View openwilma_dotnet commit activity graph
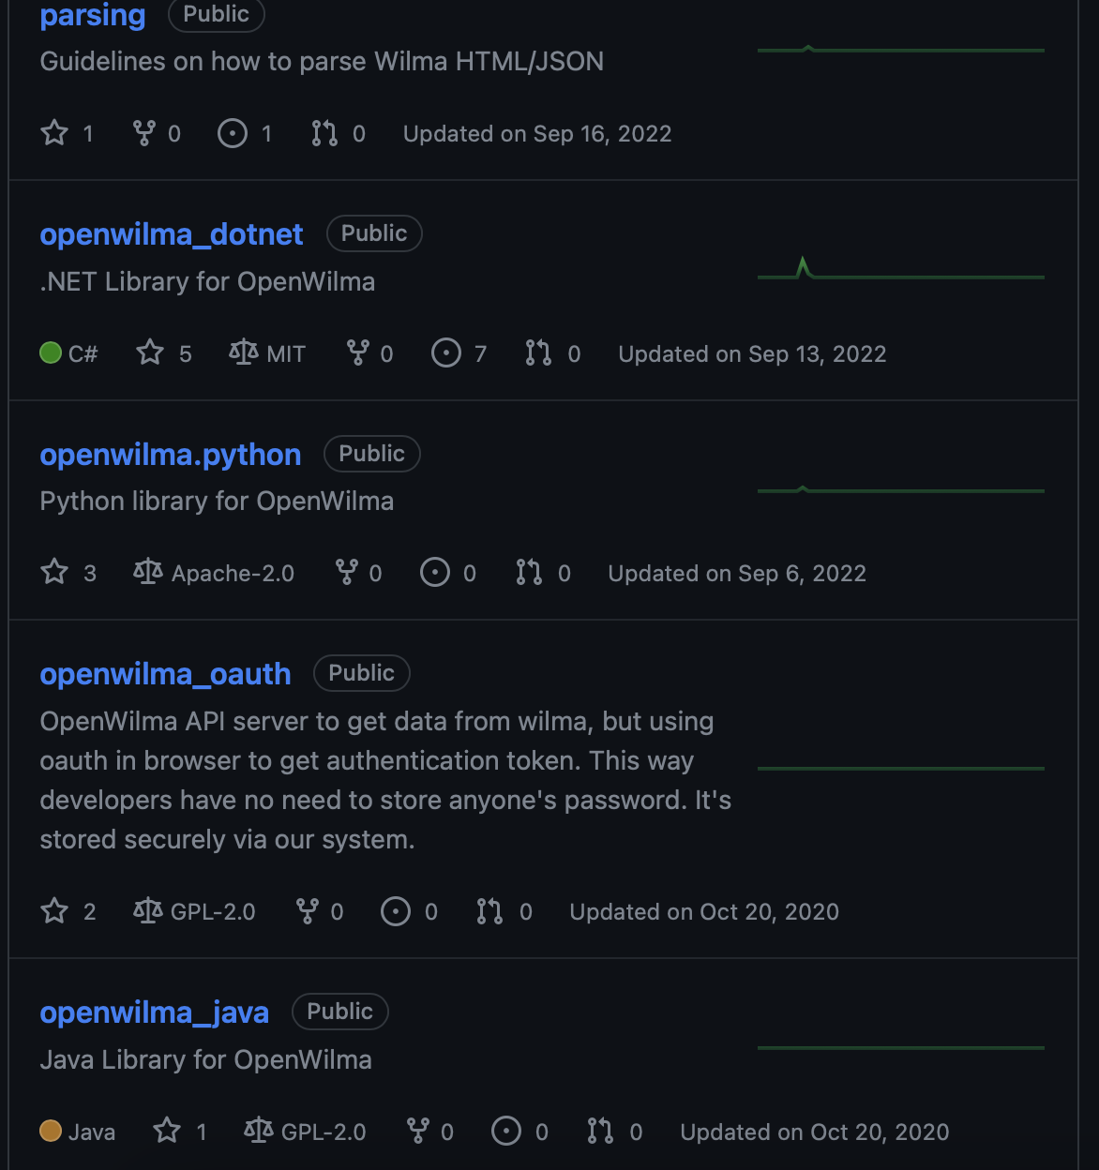Screen dimensions: 1099x1170 pos(900,272)
